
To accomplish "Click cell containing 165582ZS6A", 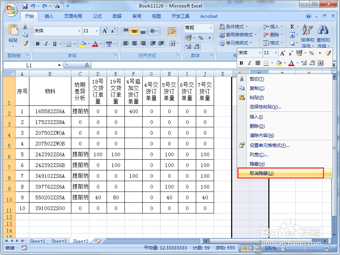I will coord(50,111).
